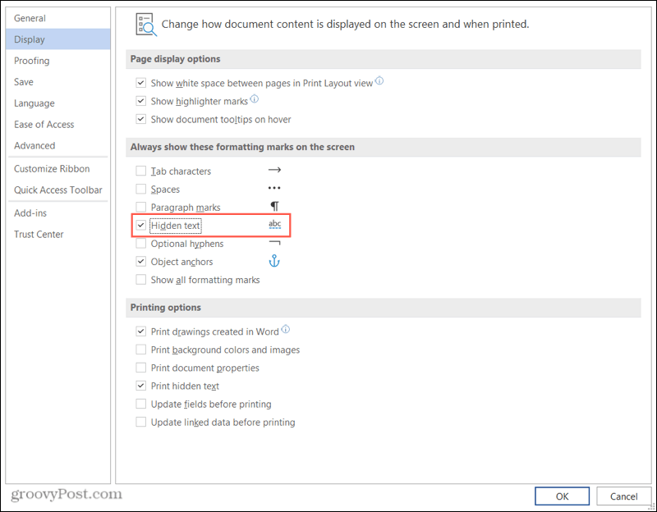
Task: Click the info icon beside white space option
Action: point(379,80)
